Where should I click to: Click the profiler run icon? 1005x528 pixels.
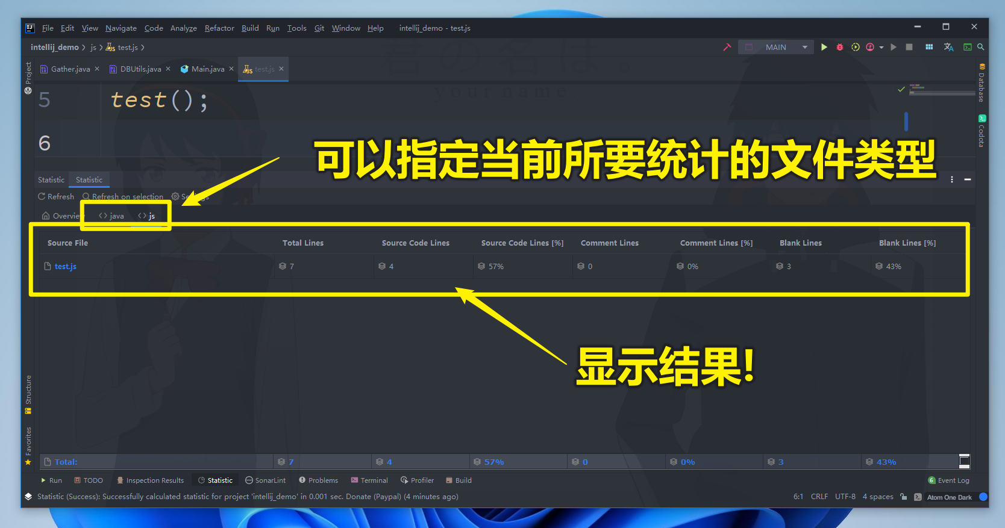(870, 47)
